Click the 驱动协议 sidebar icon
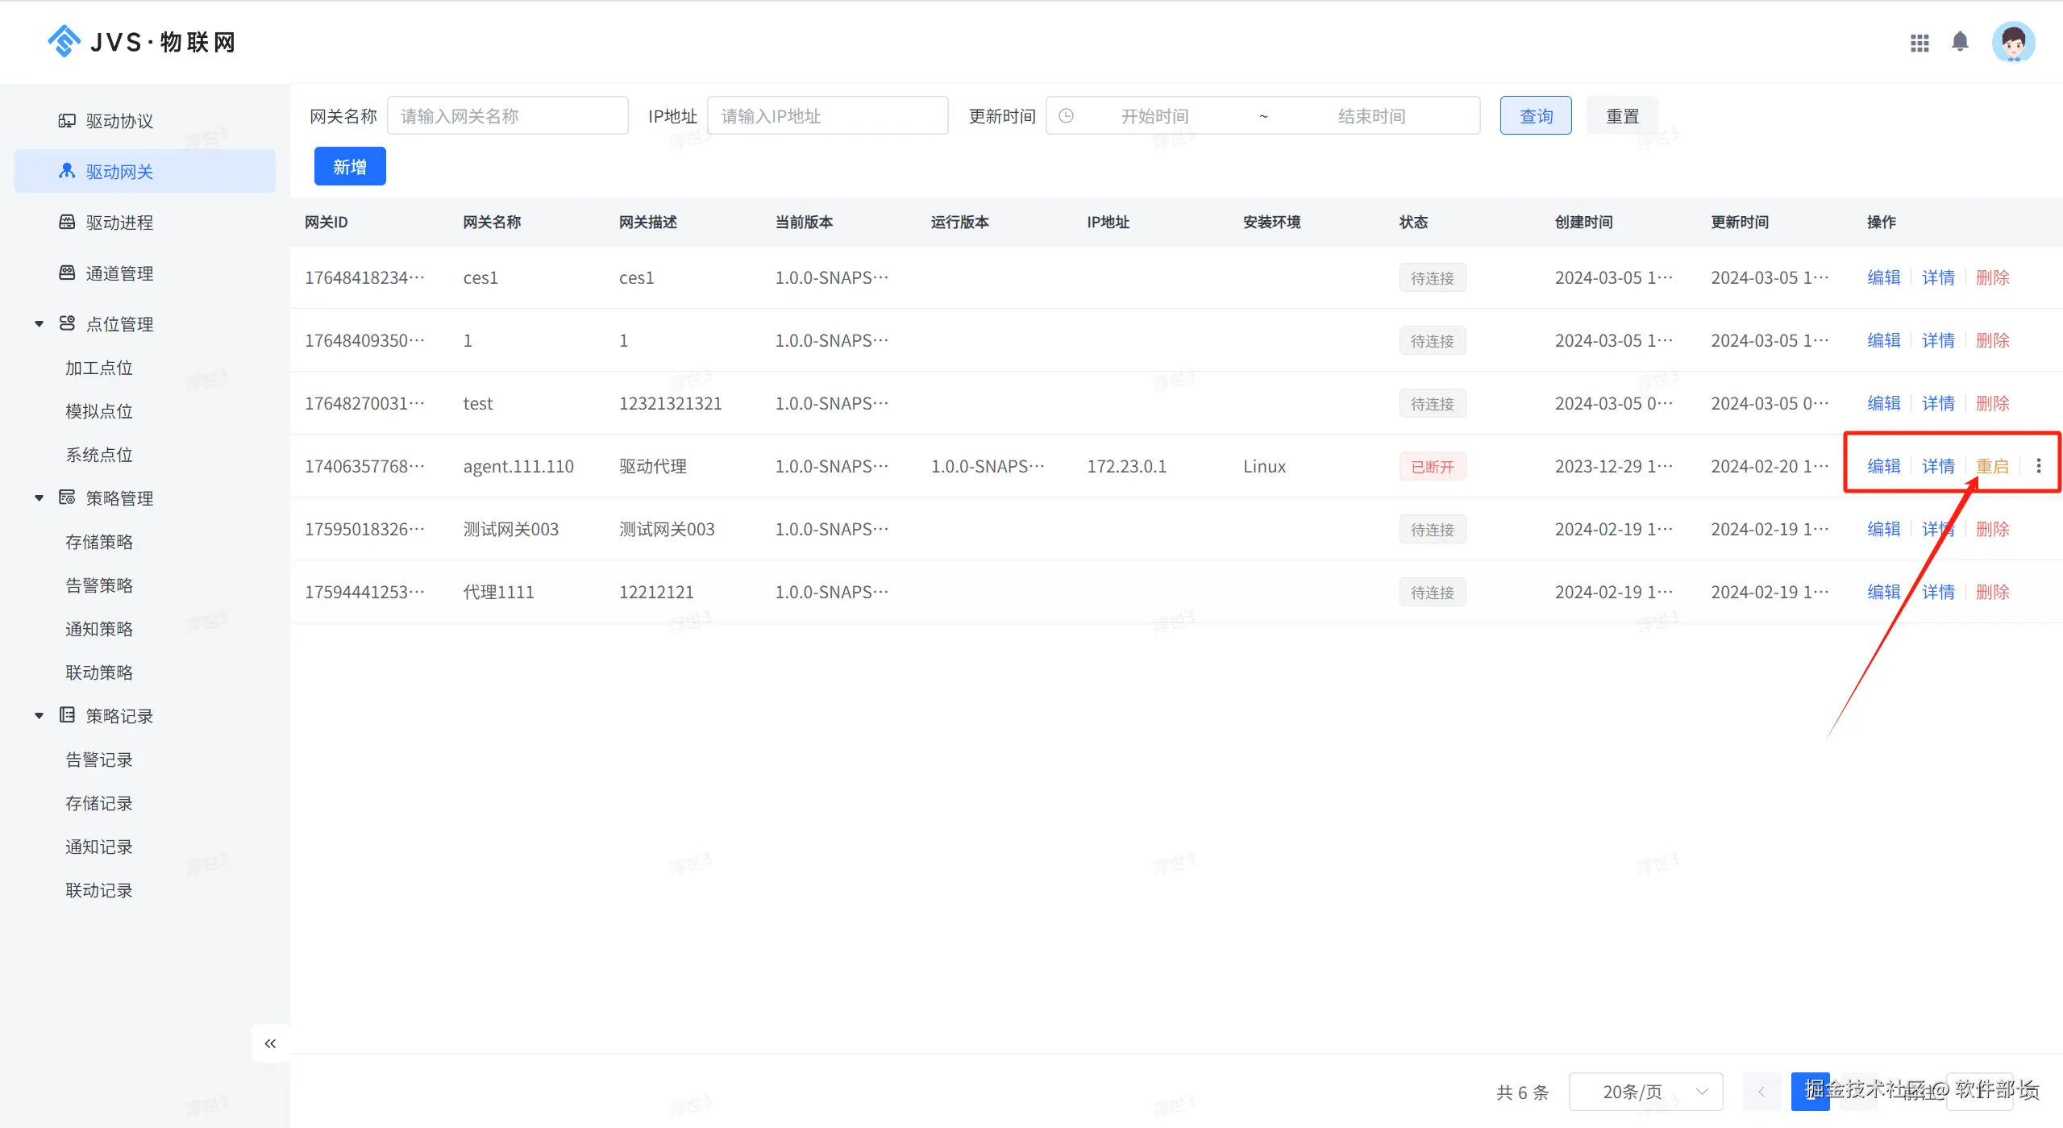 point(67,121)
